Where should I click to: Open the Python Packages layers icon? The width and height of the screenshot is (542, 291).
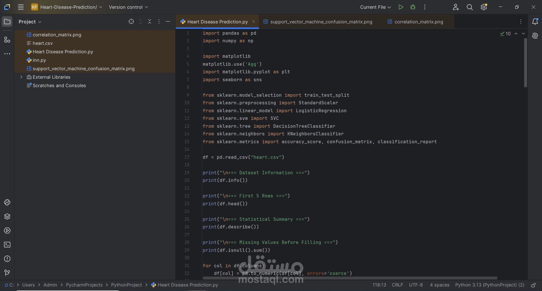click(7, 217)
